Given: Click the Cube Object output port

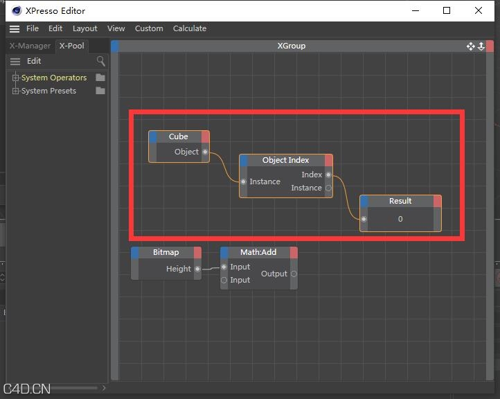Looking at the screenshot, I should 206,152.
